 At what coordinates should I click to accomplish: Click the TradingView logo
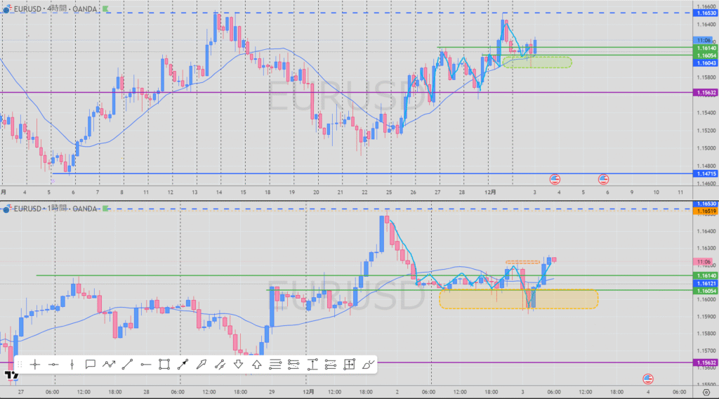(x=11, y=376)
